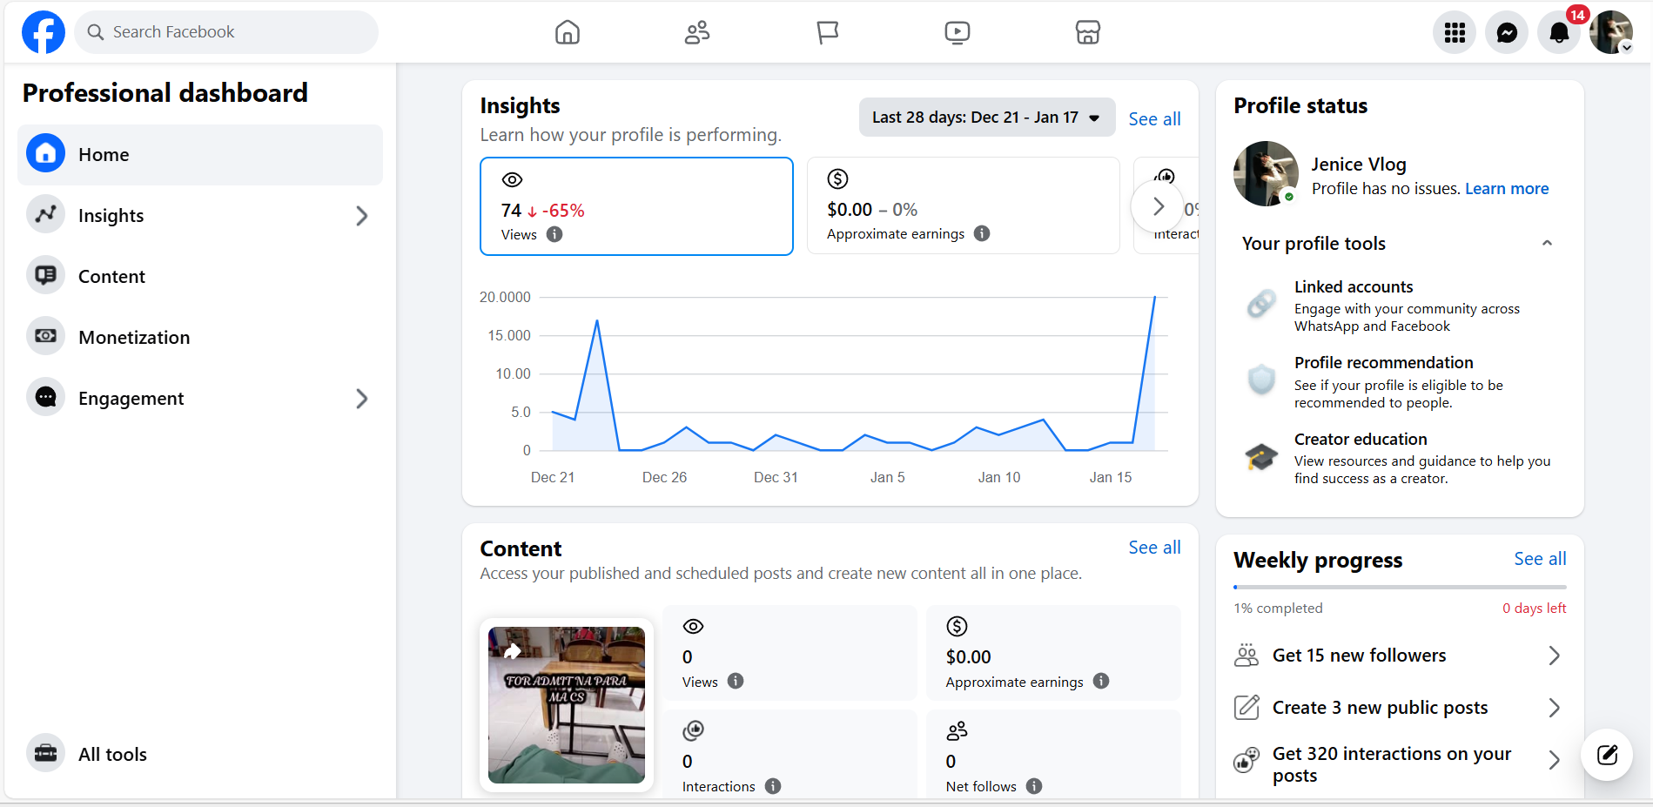
Task: Click the Creator education graduation cap icon
Action: click(x=1261, y=456)
